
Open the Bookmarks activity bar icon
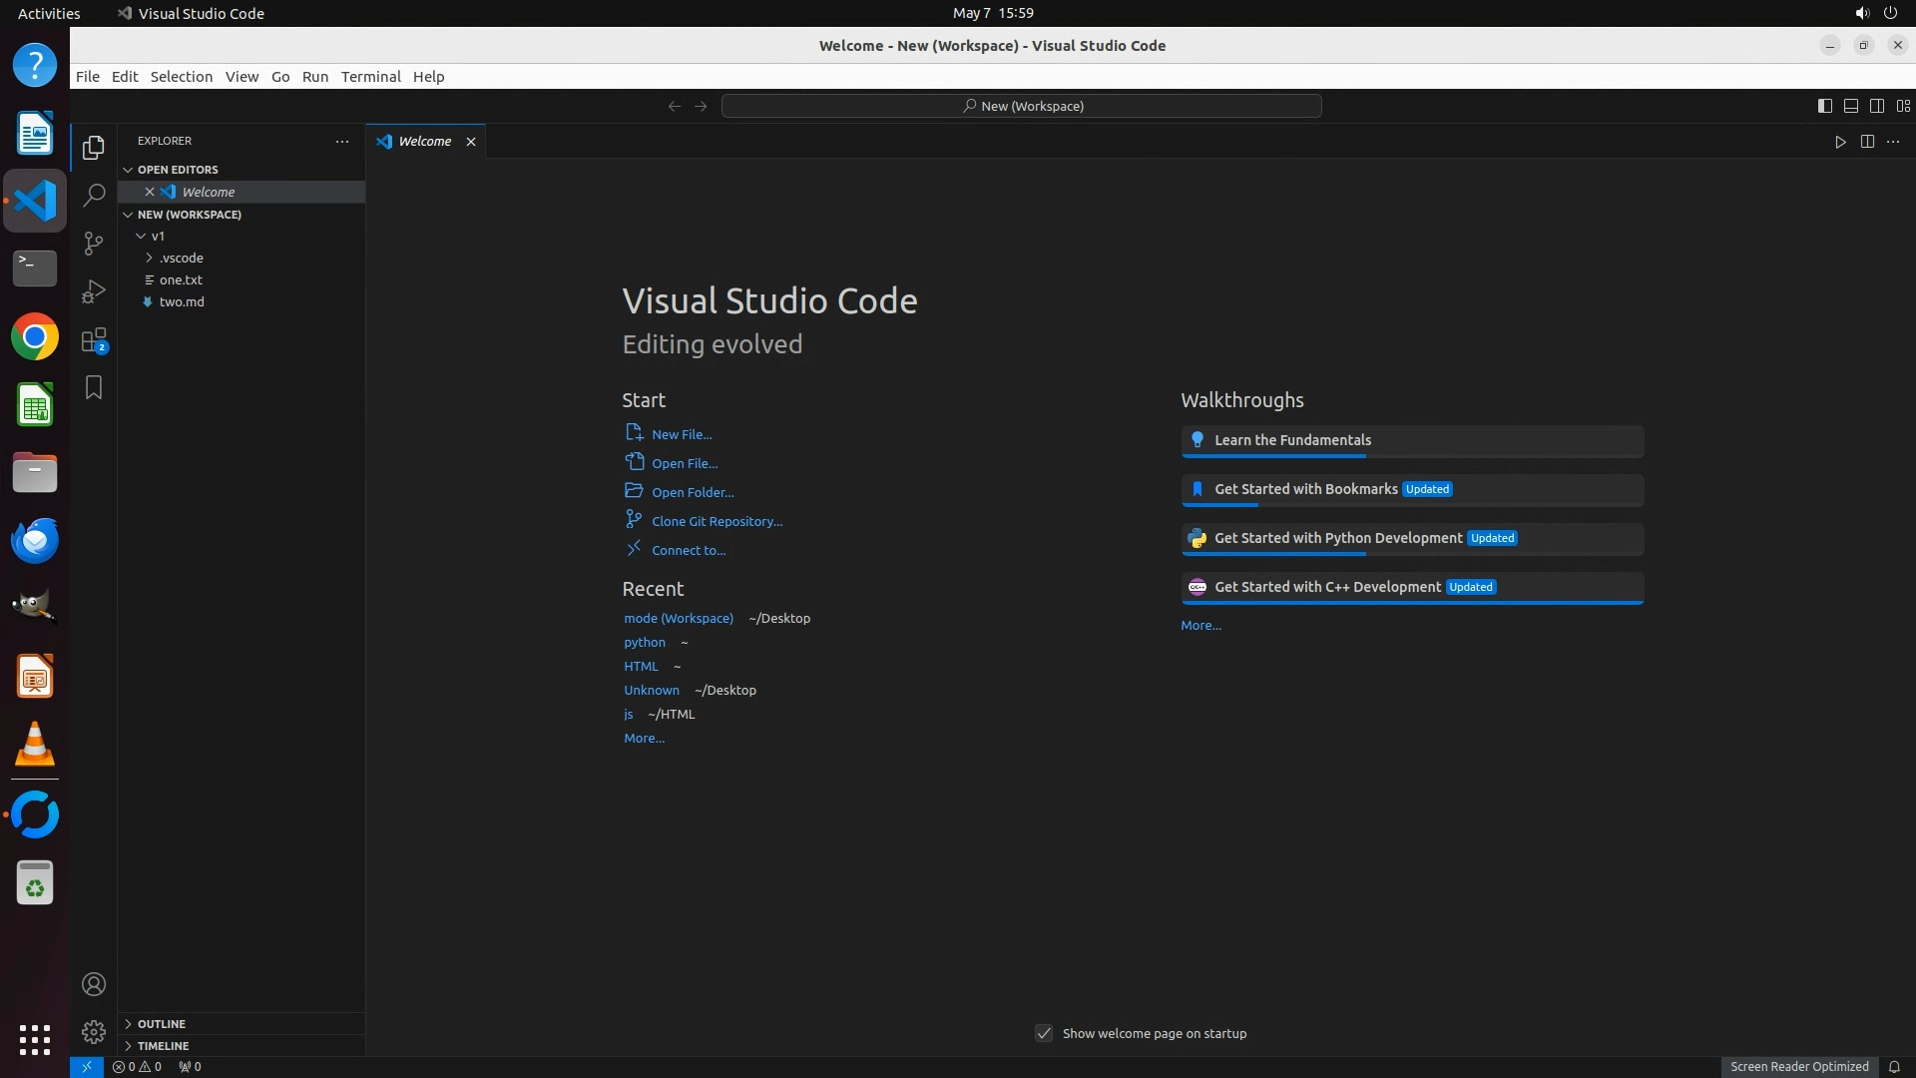coord(94,387)
